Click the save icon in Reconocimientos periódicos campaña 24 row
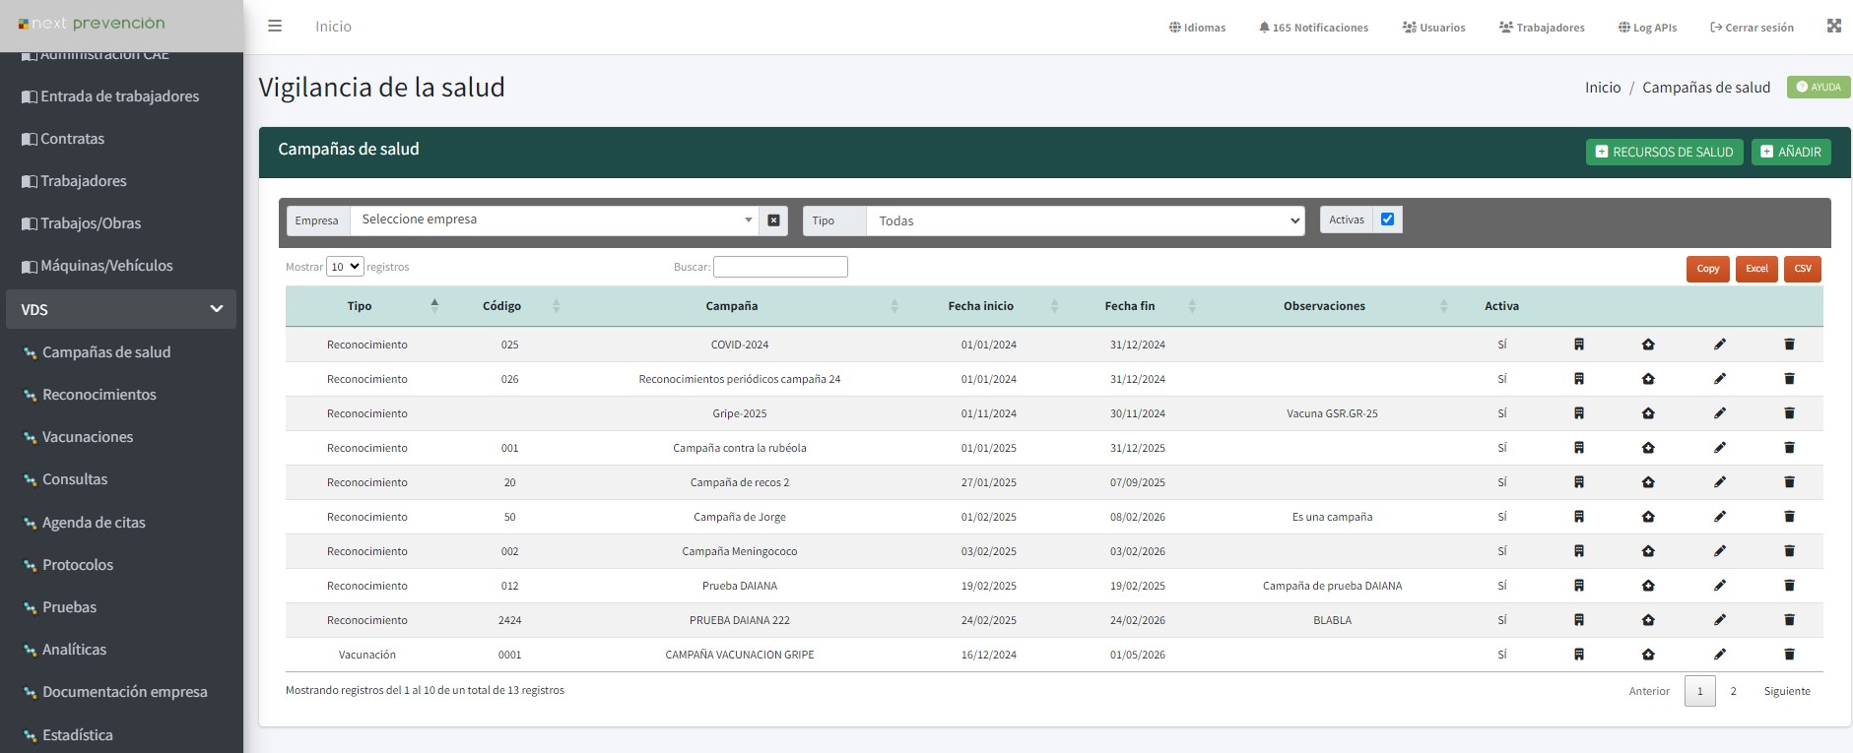 pos(1578,379)
